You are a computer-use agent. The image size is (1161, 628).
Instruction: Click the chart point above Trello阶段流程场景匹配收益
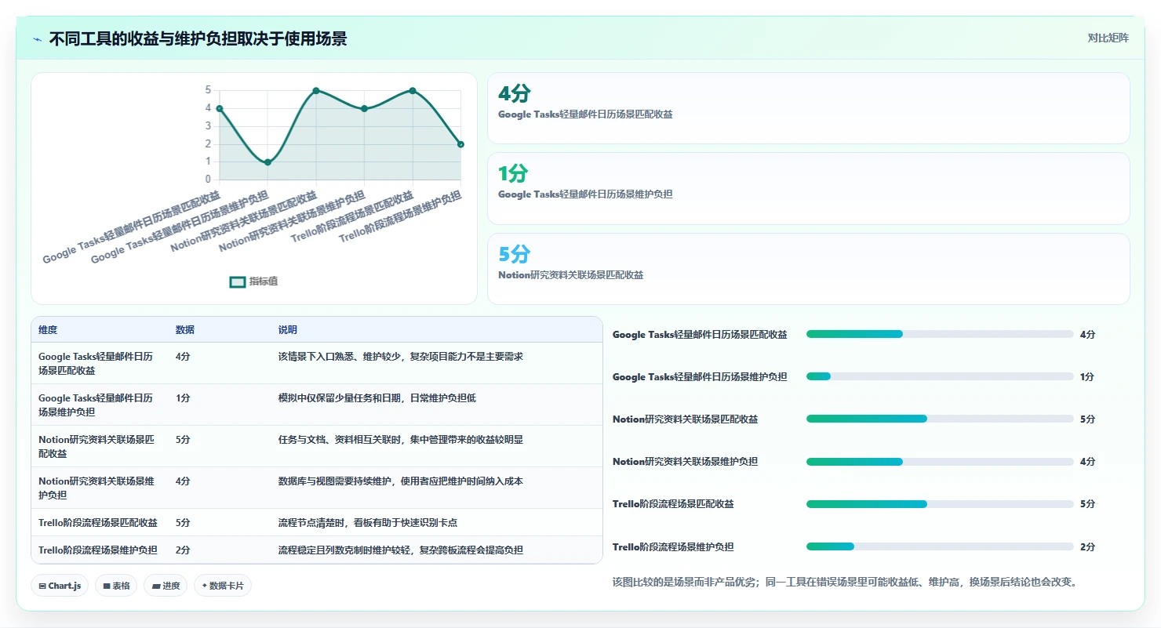(x=413, y=90)
